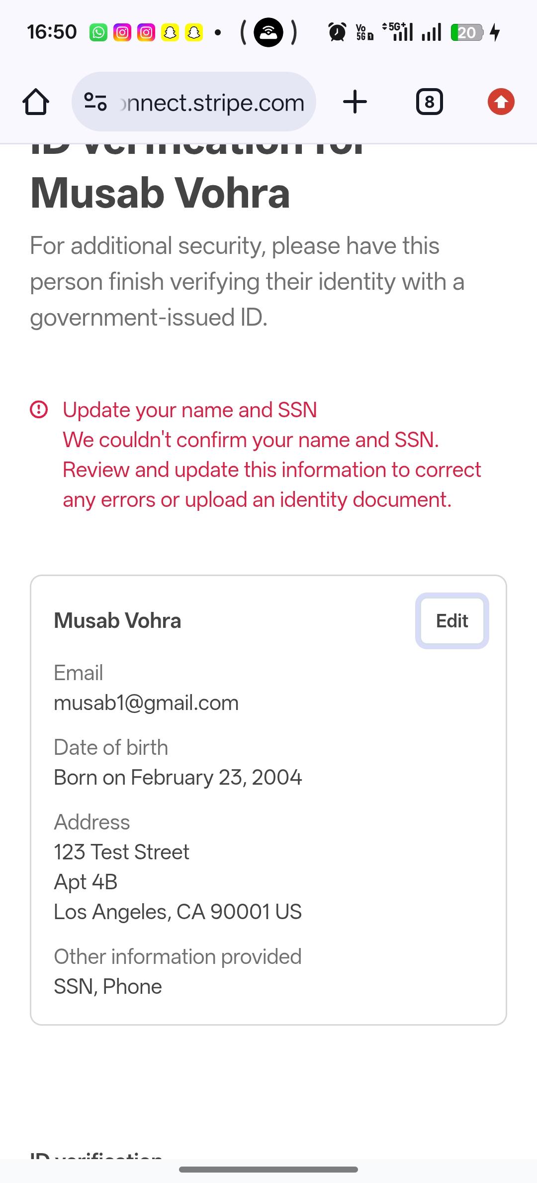The image size is (537, 1183).
Task: Tap the WhatsApp notification icon
Action: click(x=98, y=33)
